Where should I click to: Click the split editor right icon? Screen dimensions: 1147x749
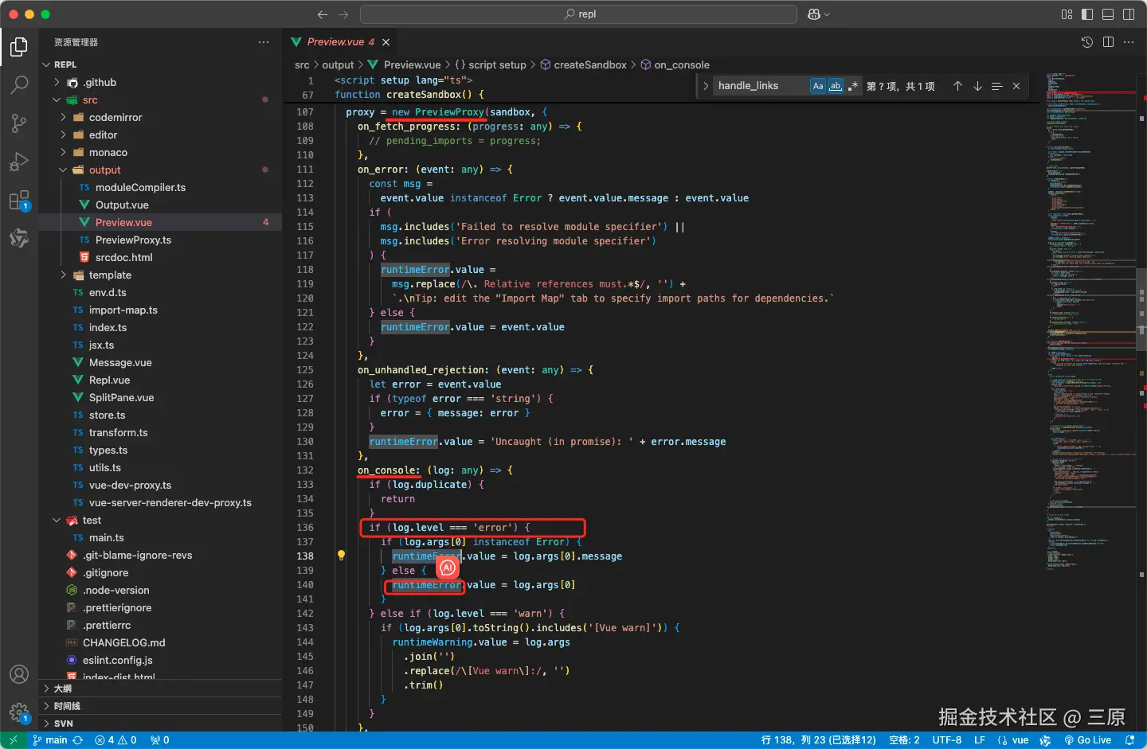tap(1108, 42)
